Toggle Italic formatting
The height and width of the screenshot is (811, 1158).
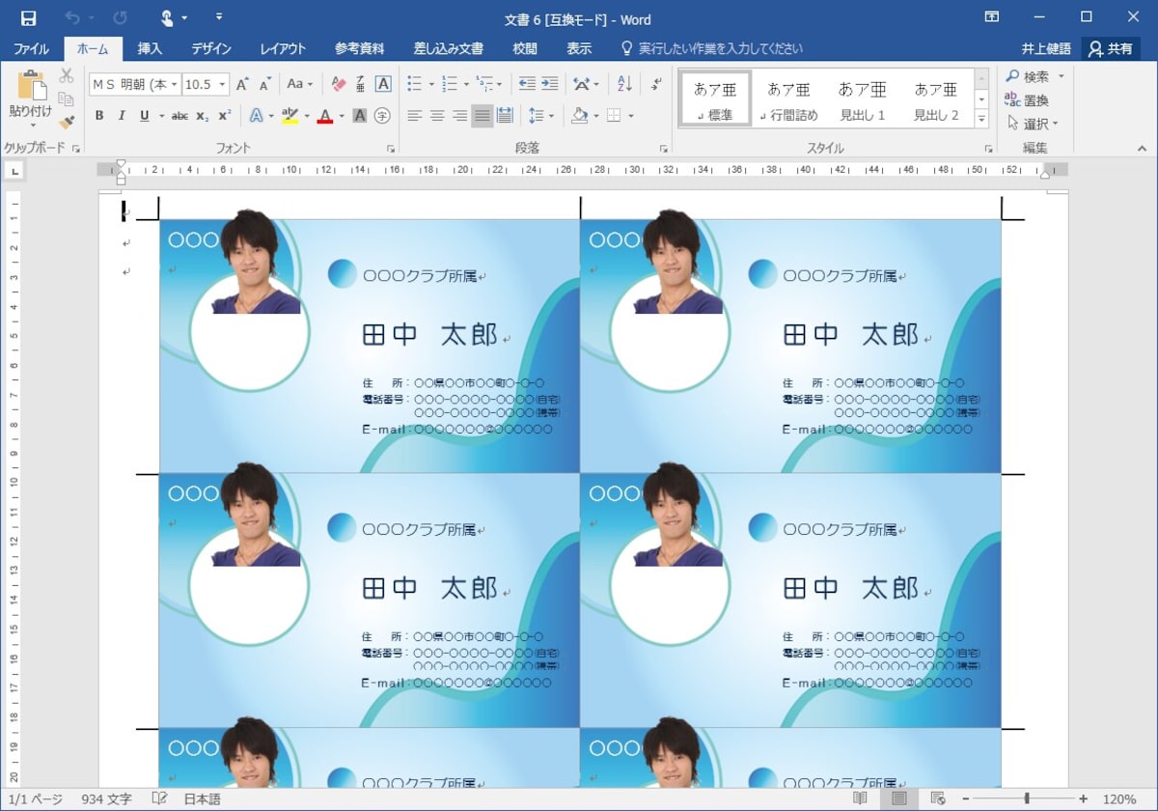tap(122, 116)
